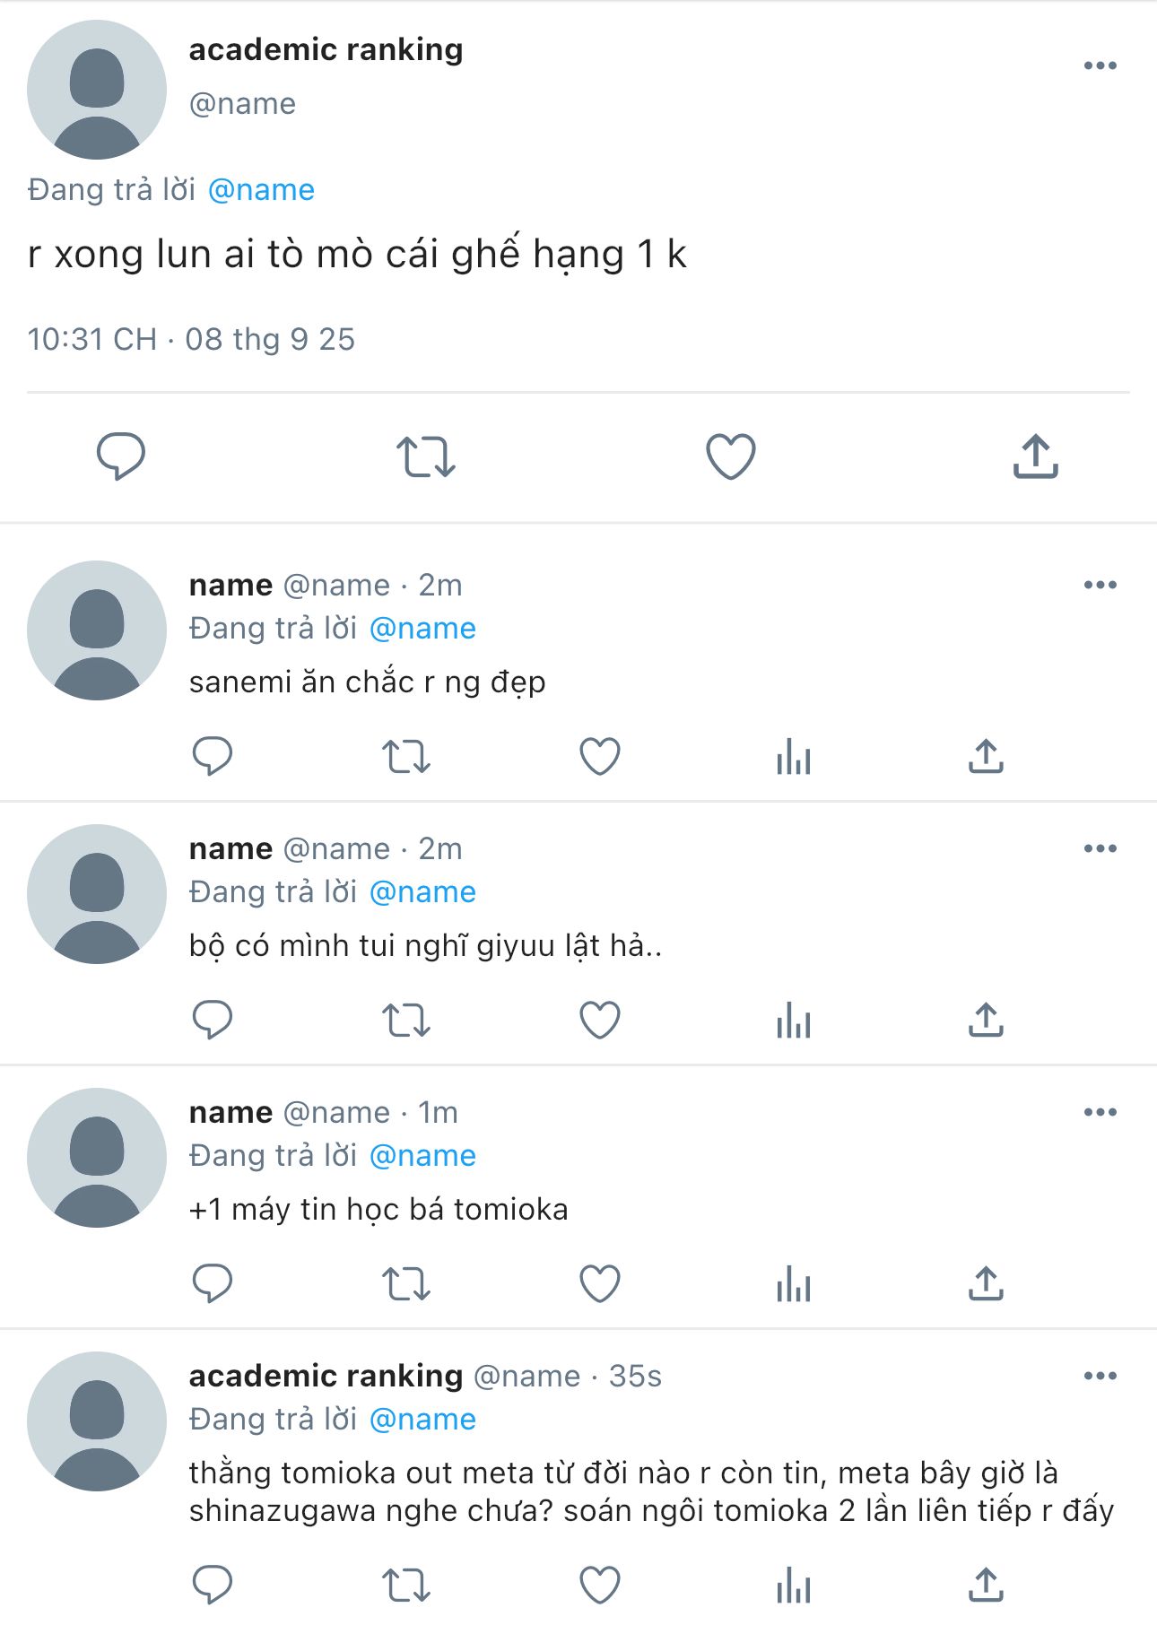Like the "máy tin học bá tomioka" reply
The height and width of the screenshot is (1625, 1157).
(600, 1283)
